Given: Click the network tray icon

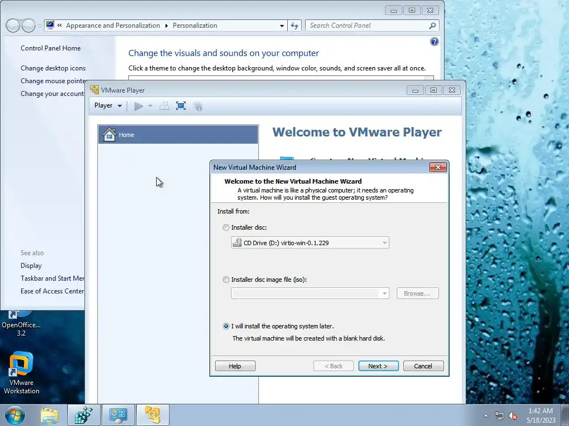Looking at the screenshot, I should 500,416.
